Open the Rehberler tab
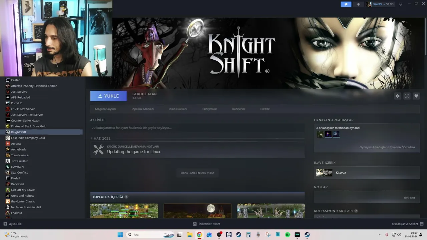Screen dimensions: 427x240 (x=239, y=109)
